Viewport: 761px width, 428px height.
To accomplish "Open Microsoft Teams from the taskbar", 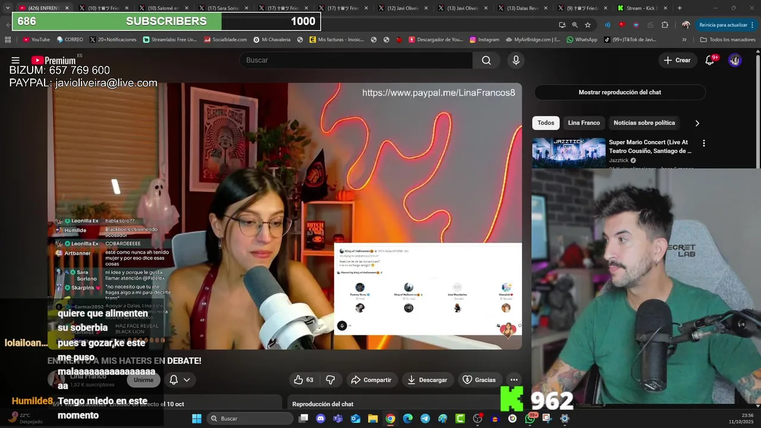I will (338, 418).
